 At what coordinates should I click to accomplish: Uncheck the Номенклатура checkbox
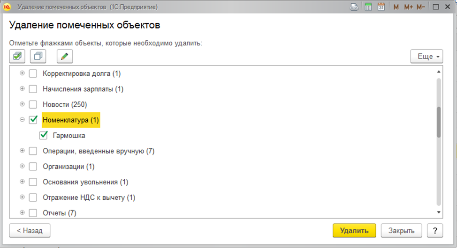coord(33,120)
